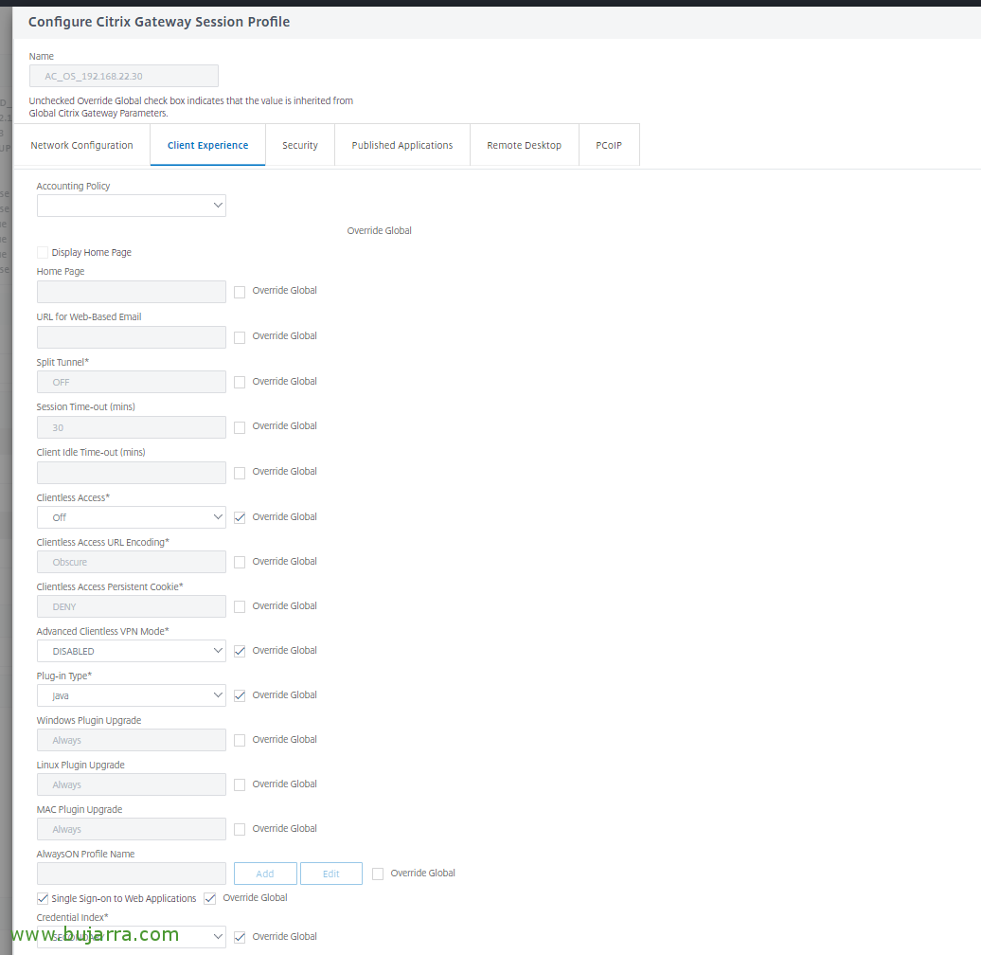The width and height of the screenshot is (981, 955).
Task: Uncheck Override Global for Advanced Clientless VPN Mode
Action: click(x=240, y=651)
